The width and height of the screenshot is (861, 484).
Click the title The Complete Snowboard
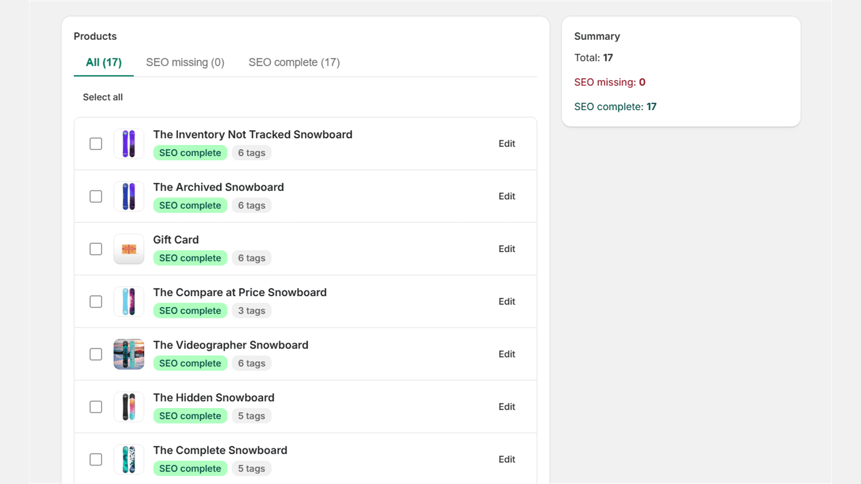(x=221, y=451)
